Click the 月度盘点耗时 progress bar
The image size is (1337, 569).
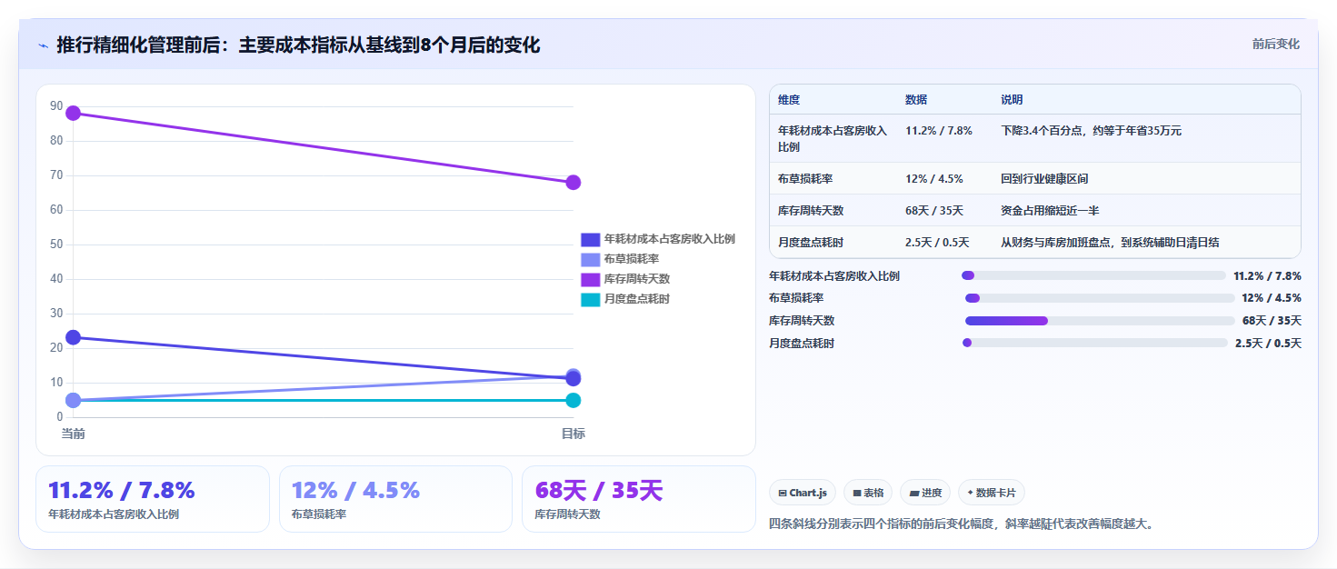point(1095,343)
